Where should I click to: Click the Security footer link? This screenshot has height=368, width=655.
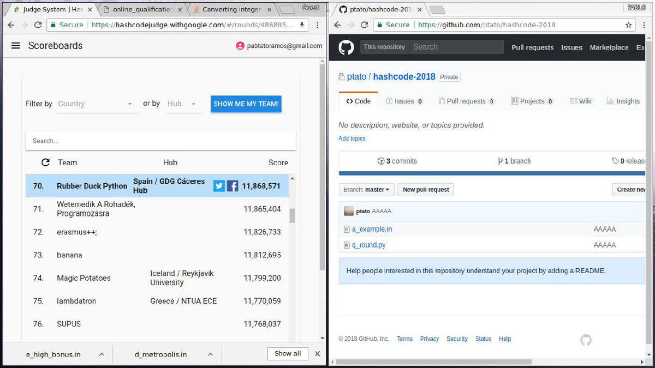[457, 339]
